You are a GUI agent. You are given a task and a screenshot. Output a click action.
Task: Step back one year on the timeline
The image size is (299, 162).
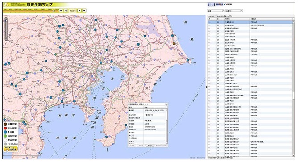coord(66,11)
